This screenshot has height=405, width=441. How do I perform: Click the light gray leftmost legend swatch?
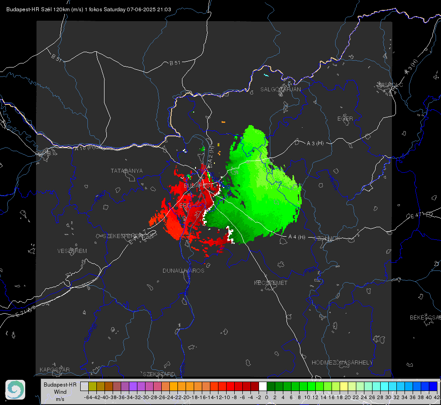pos(84,386)
